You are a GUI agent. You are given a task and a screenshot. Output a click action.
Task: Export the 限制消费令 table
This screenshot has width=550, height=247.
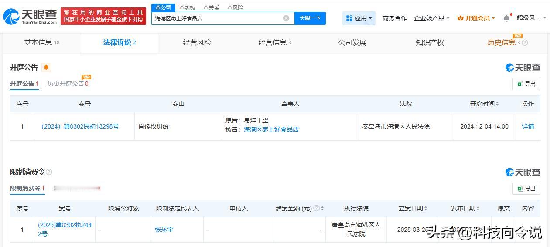526,189
